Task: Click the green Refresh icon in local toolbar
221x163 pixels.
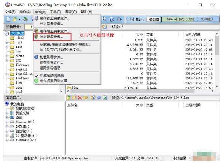Action: pos(105,98)
